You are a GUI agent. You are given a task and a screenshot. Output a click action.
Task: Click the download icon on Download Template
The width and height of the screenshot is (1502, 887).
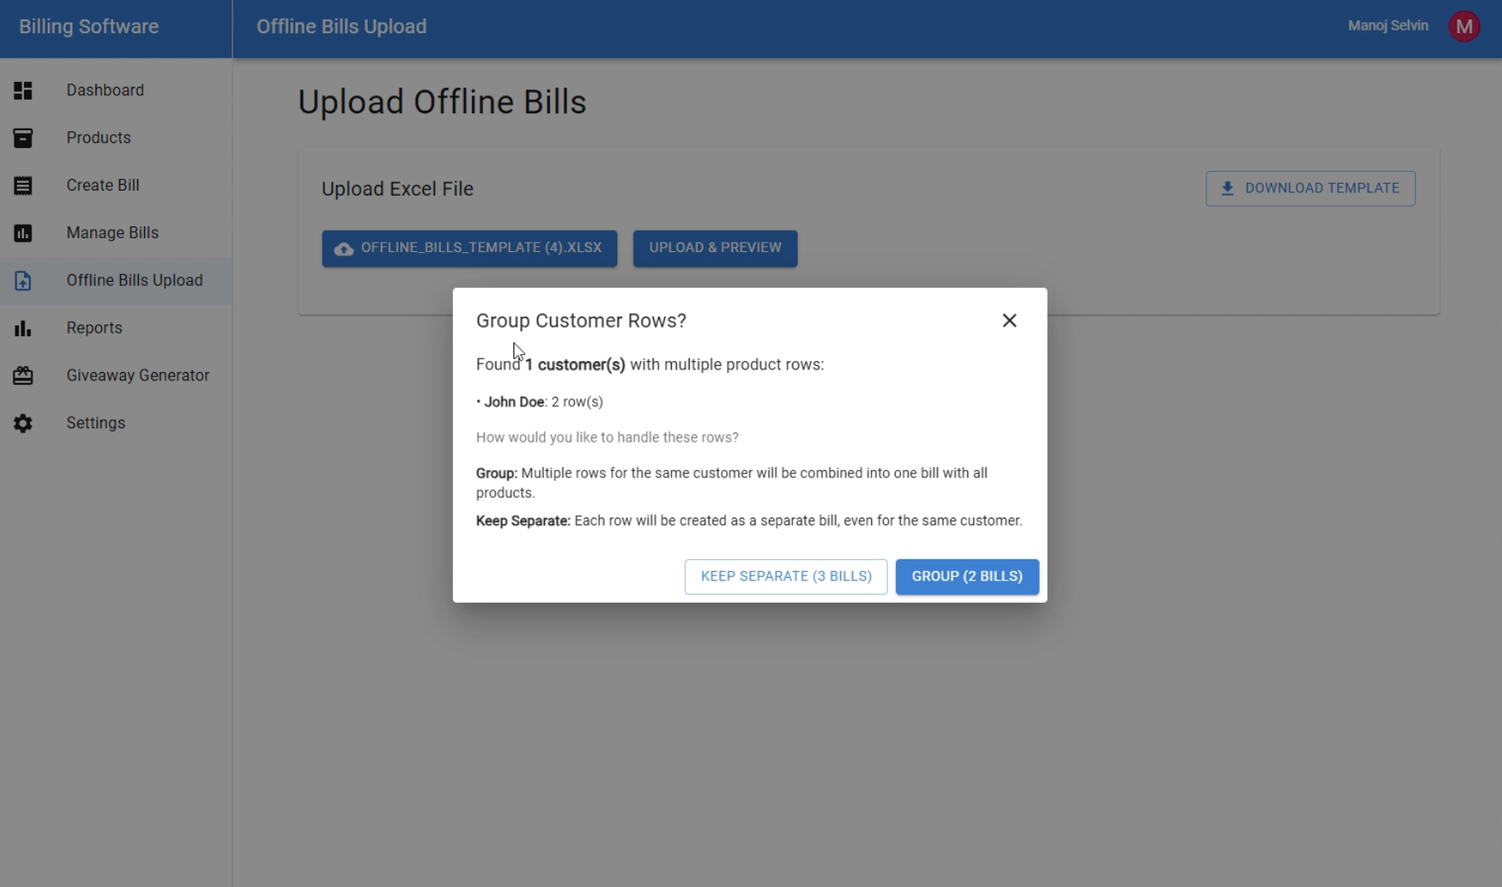coord(1228,188)
